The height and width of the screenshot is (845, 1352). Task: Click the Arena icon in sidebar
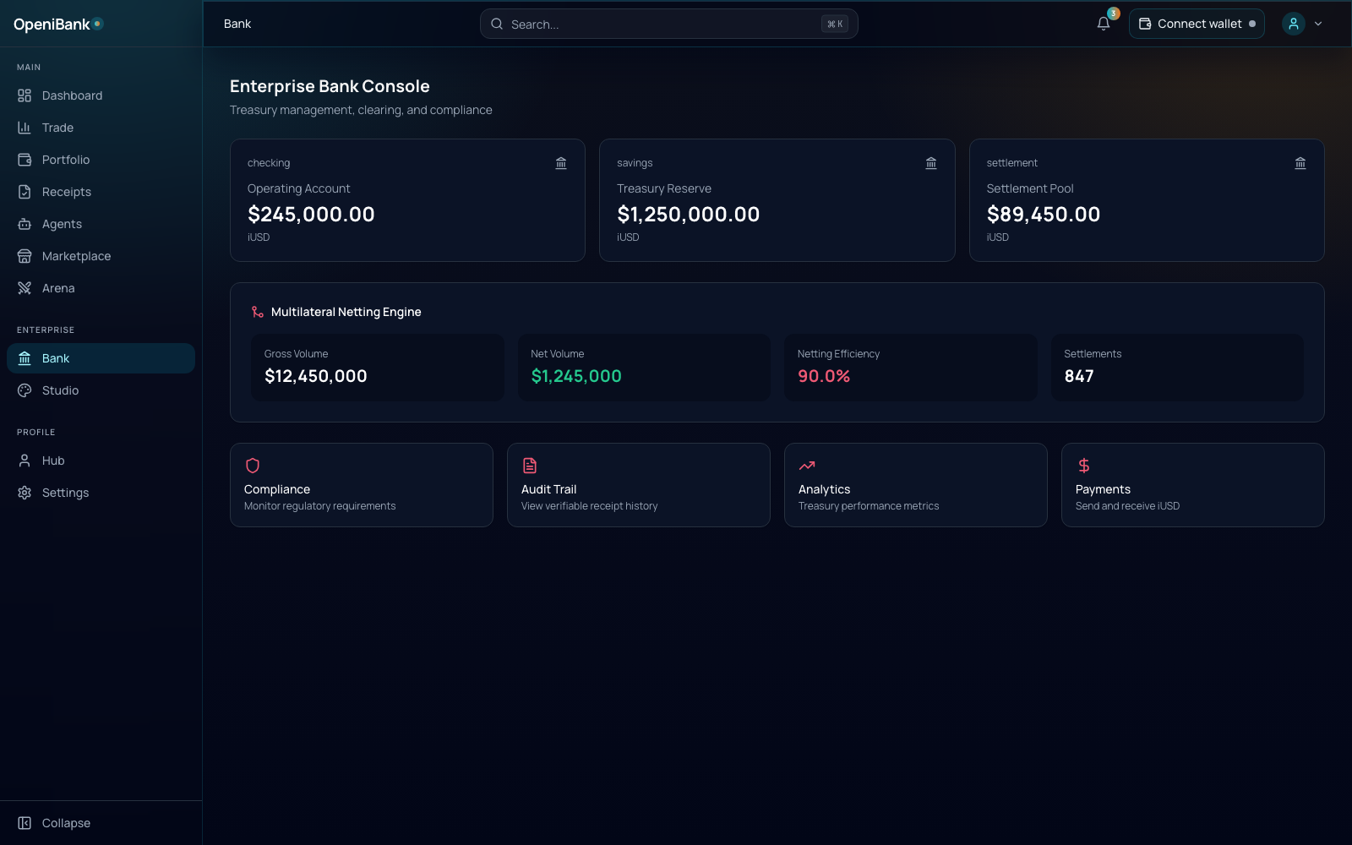pos(25,288)
